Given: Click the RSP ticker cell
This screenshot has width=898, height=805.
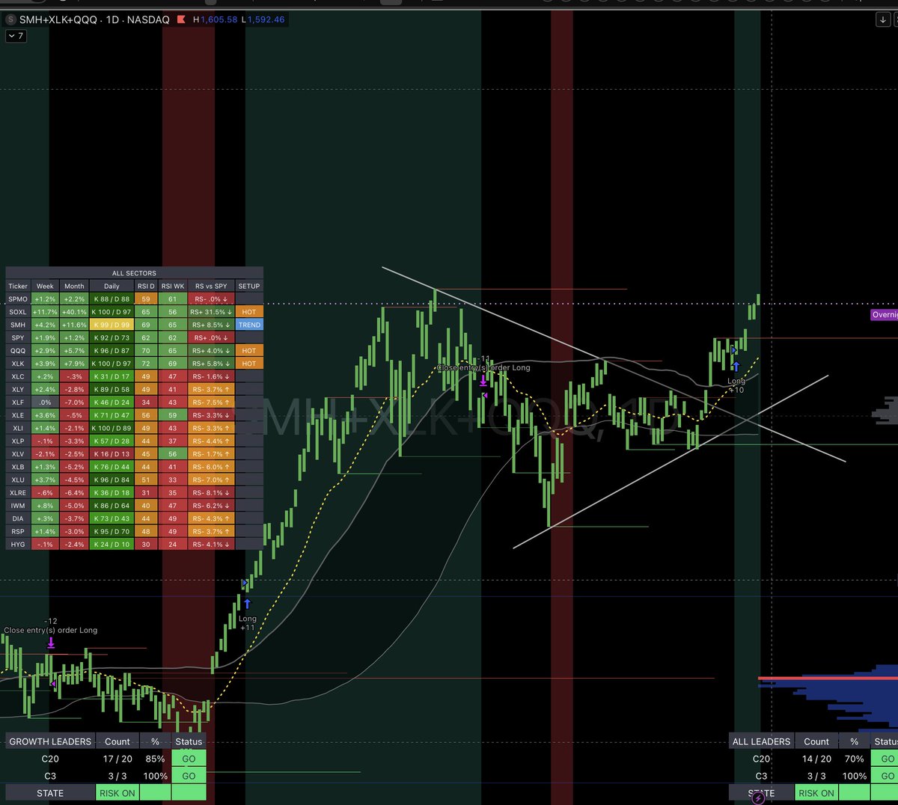Looking at the screenshot, I should pos(18,531).
